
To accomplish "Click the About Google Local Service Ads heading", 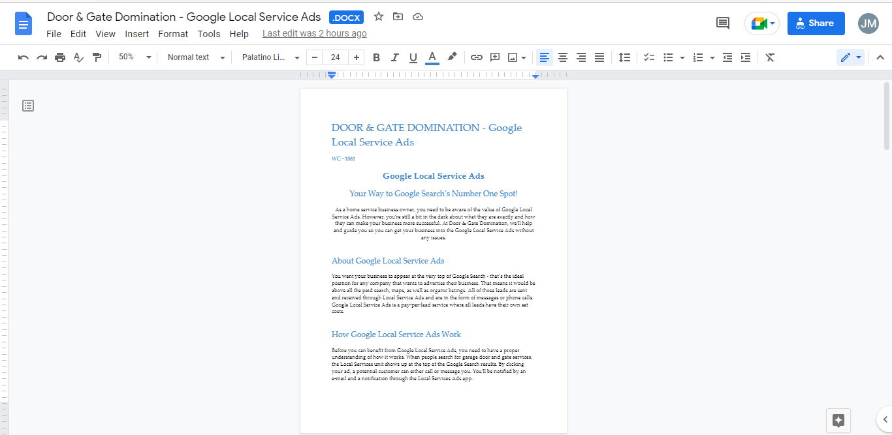I will (388, 261).
